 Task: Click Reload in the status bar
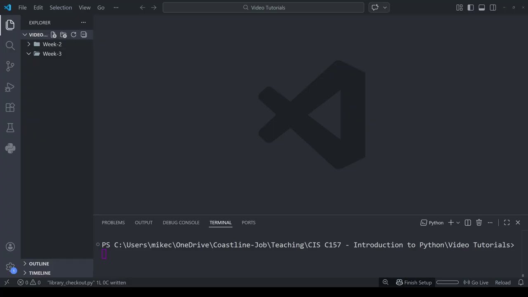(x=503, y=283)
